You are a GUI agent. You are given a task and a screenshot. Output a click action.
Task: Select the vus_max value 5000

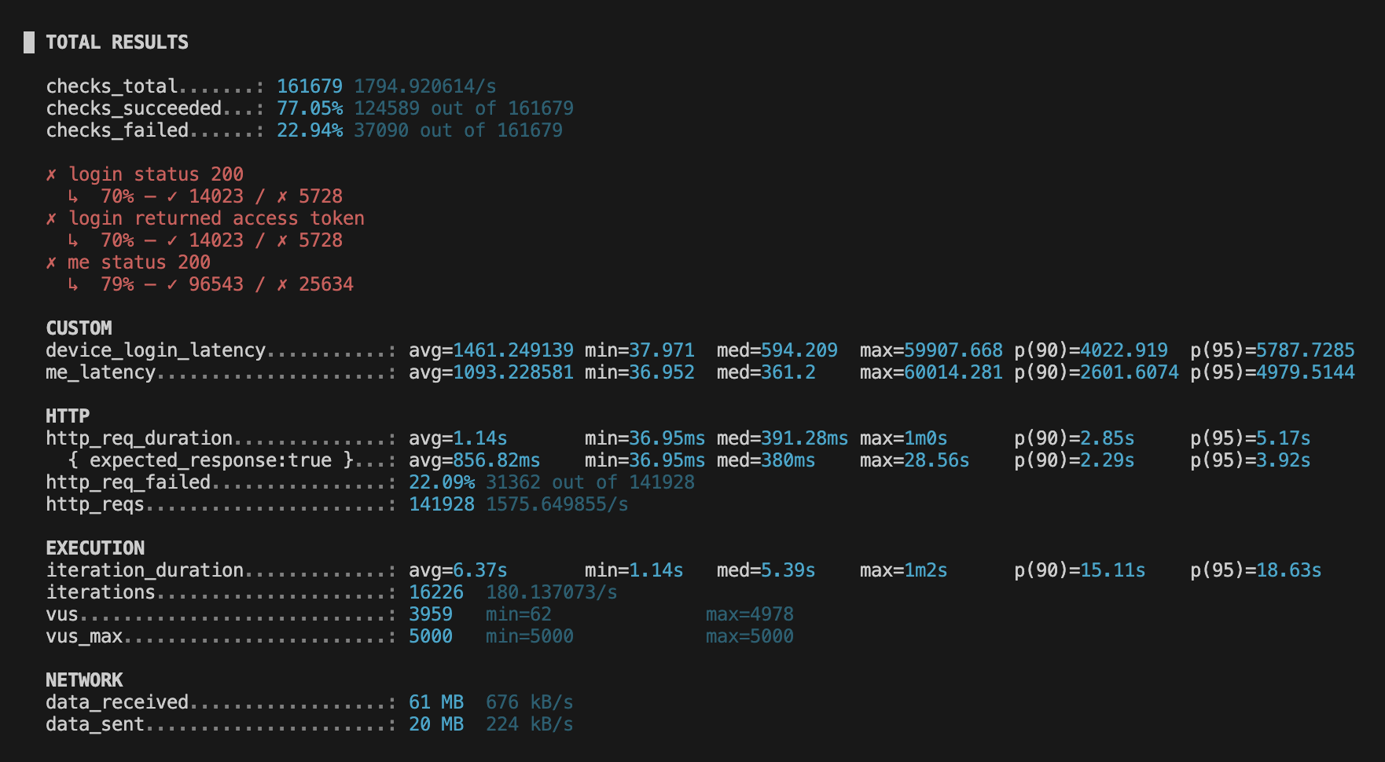[431, 636]
